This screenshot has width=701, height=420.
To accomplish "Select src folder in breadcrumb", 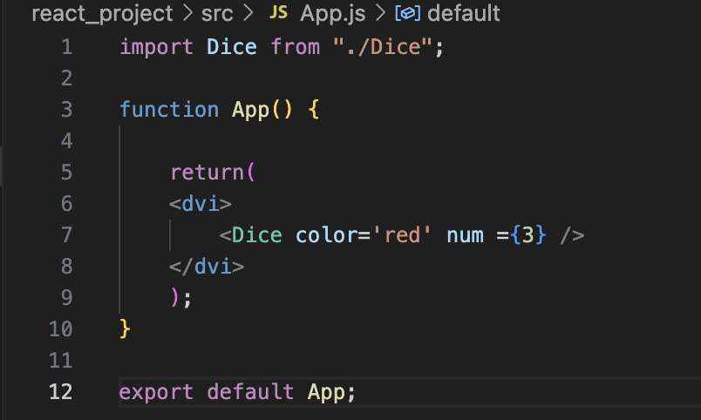I will (217, 13).
